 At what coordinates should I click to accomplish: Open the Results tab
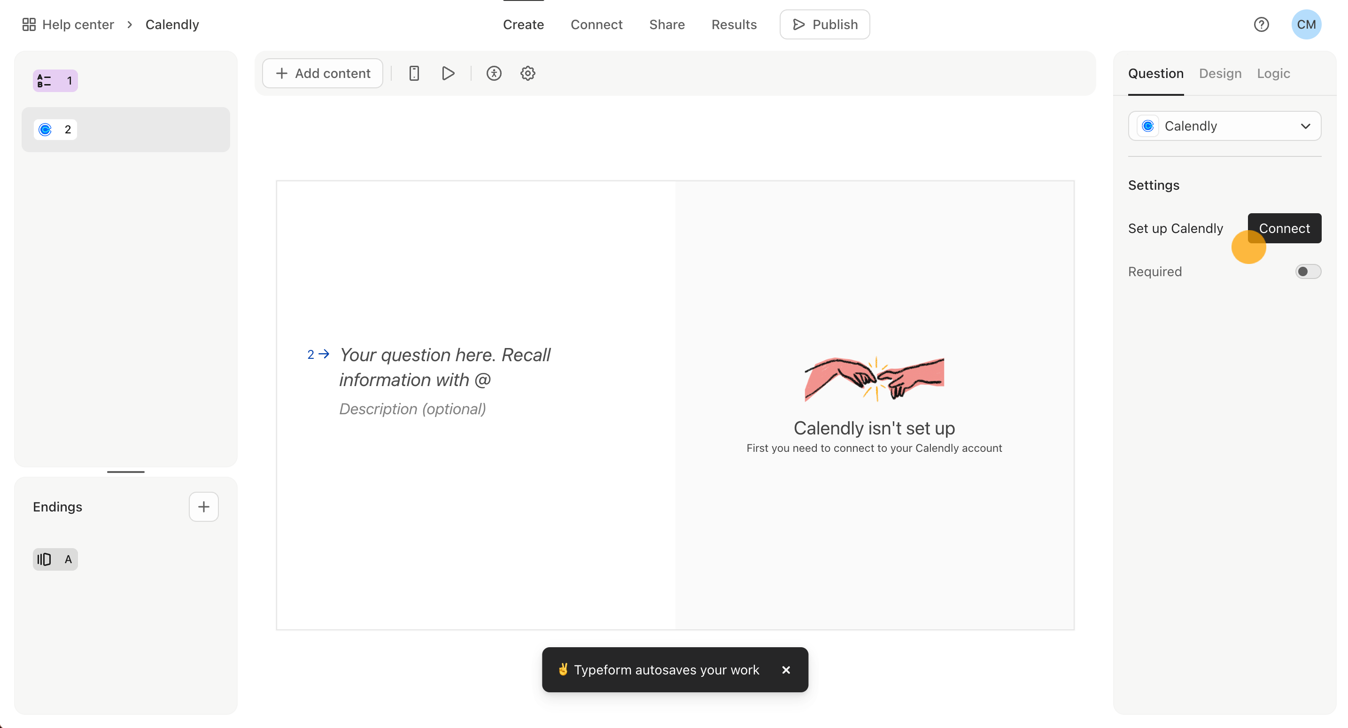[x=734, y=24]
